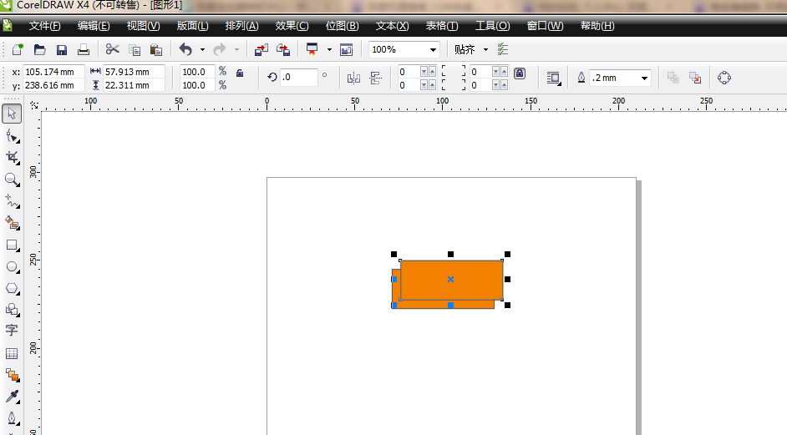
Task: Select the Crop tool
Action: (12, 158)
